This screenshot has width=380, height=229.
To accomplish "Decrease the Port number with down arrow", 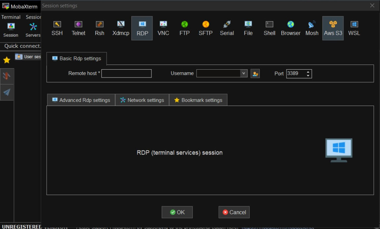I will click(308, 76).
